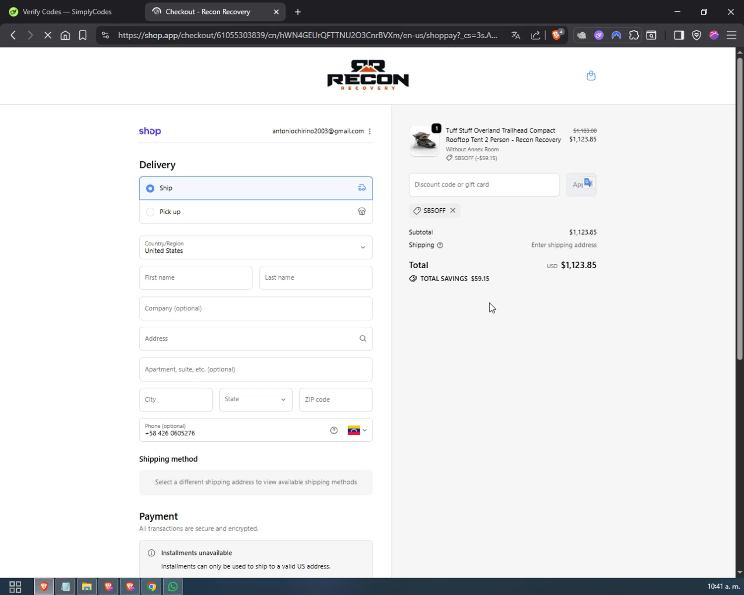Click the Total Savings $59.15 text
The image size is (744, 595).
(455, 279)
